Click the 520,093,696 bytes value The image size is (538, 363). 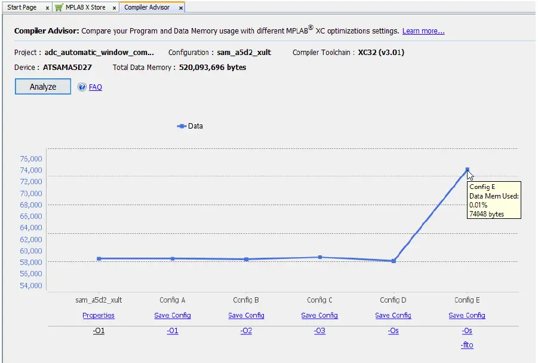click(x=213, y=68)
